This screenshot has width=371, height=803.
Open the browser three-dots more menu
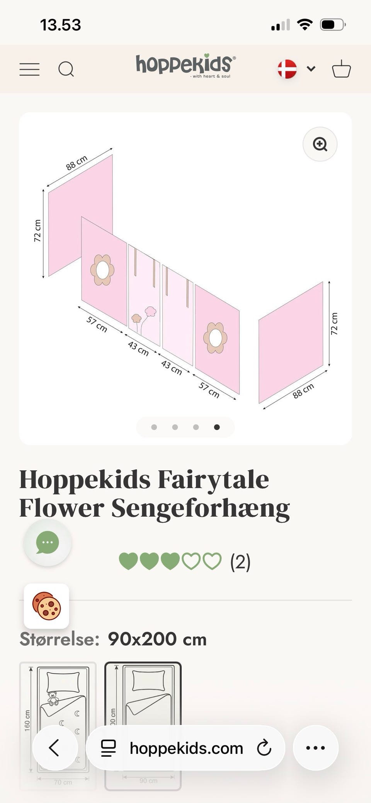pyautogui.click(x=315, y=748)
